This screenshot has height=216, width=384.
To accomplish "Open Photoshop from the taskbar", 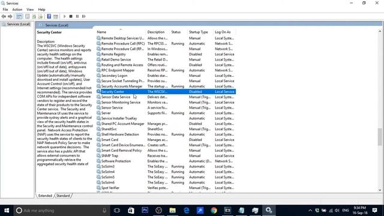I will tap(145, 211).
